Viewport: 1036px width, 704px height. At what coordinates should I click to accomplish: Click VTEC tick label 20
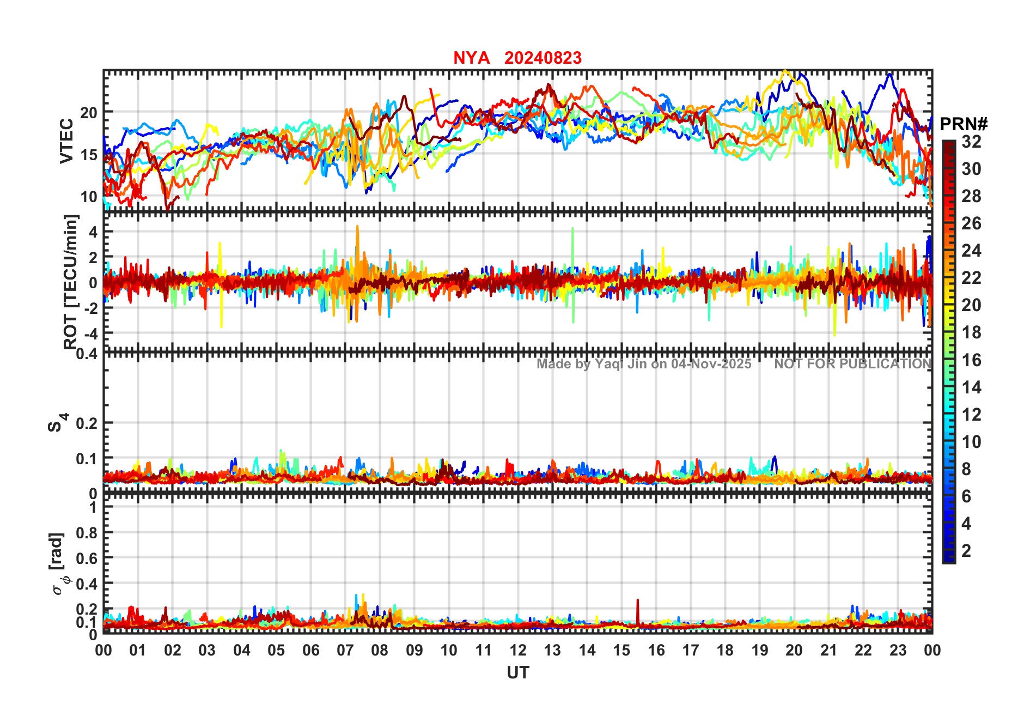[89, 113]
